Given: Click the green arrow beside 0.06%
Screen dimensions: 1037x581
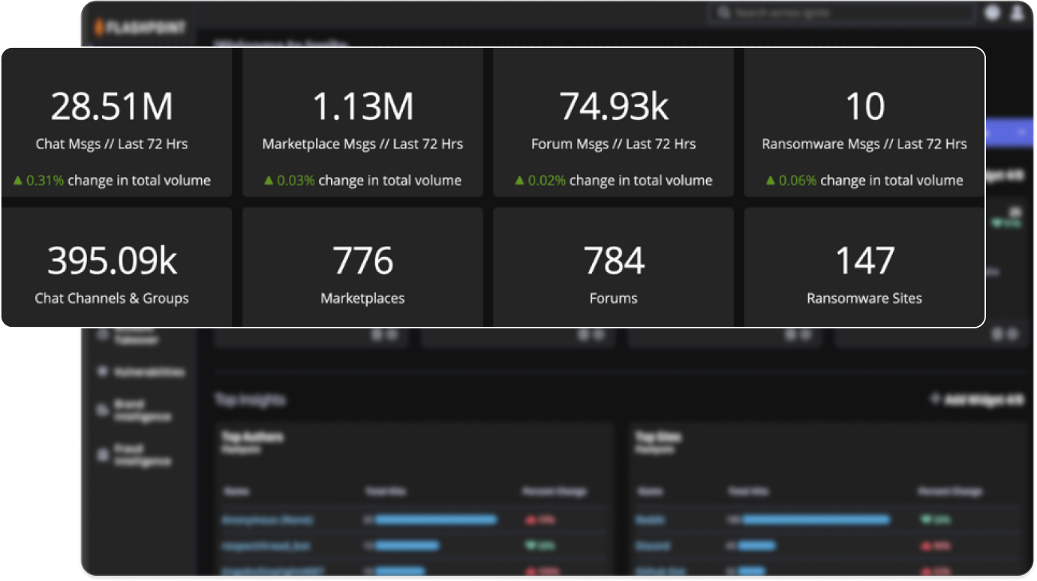Looking at the screenshot, I should [771, 181].
